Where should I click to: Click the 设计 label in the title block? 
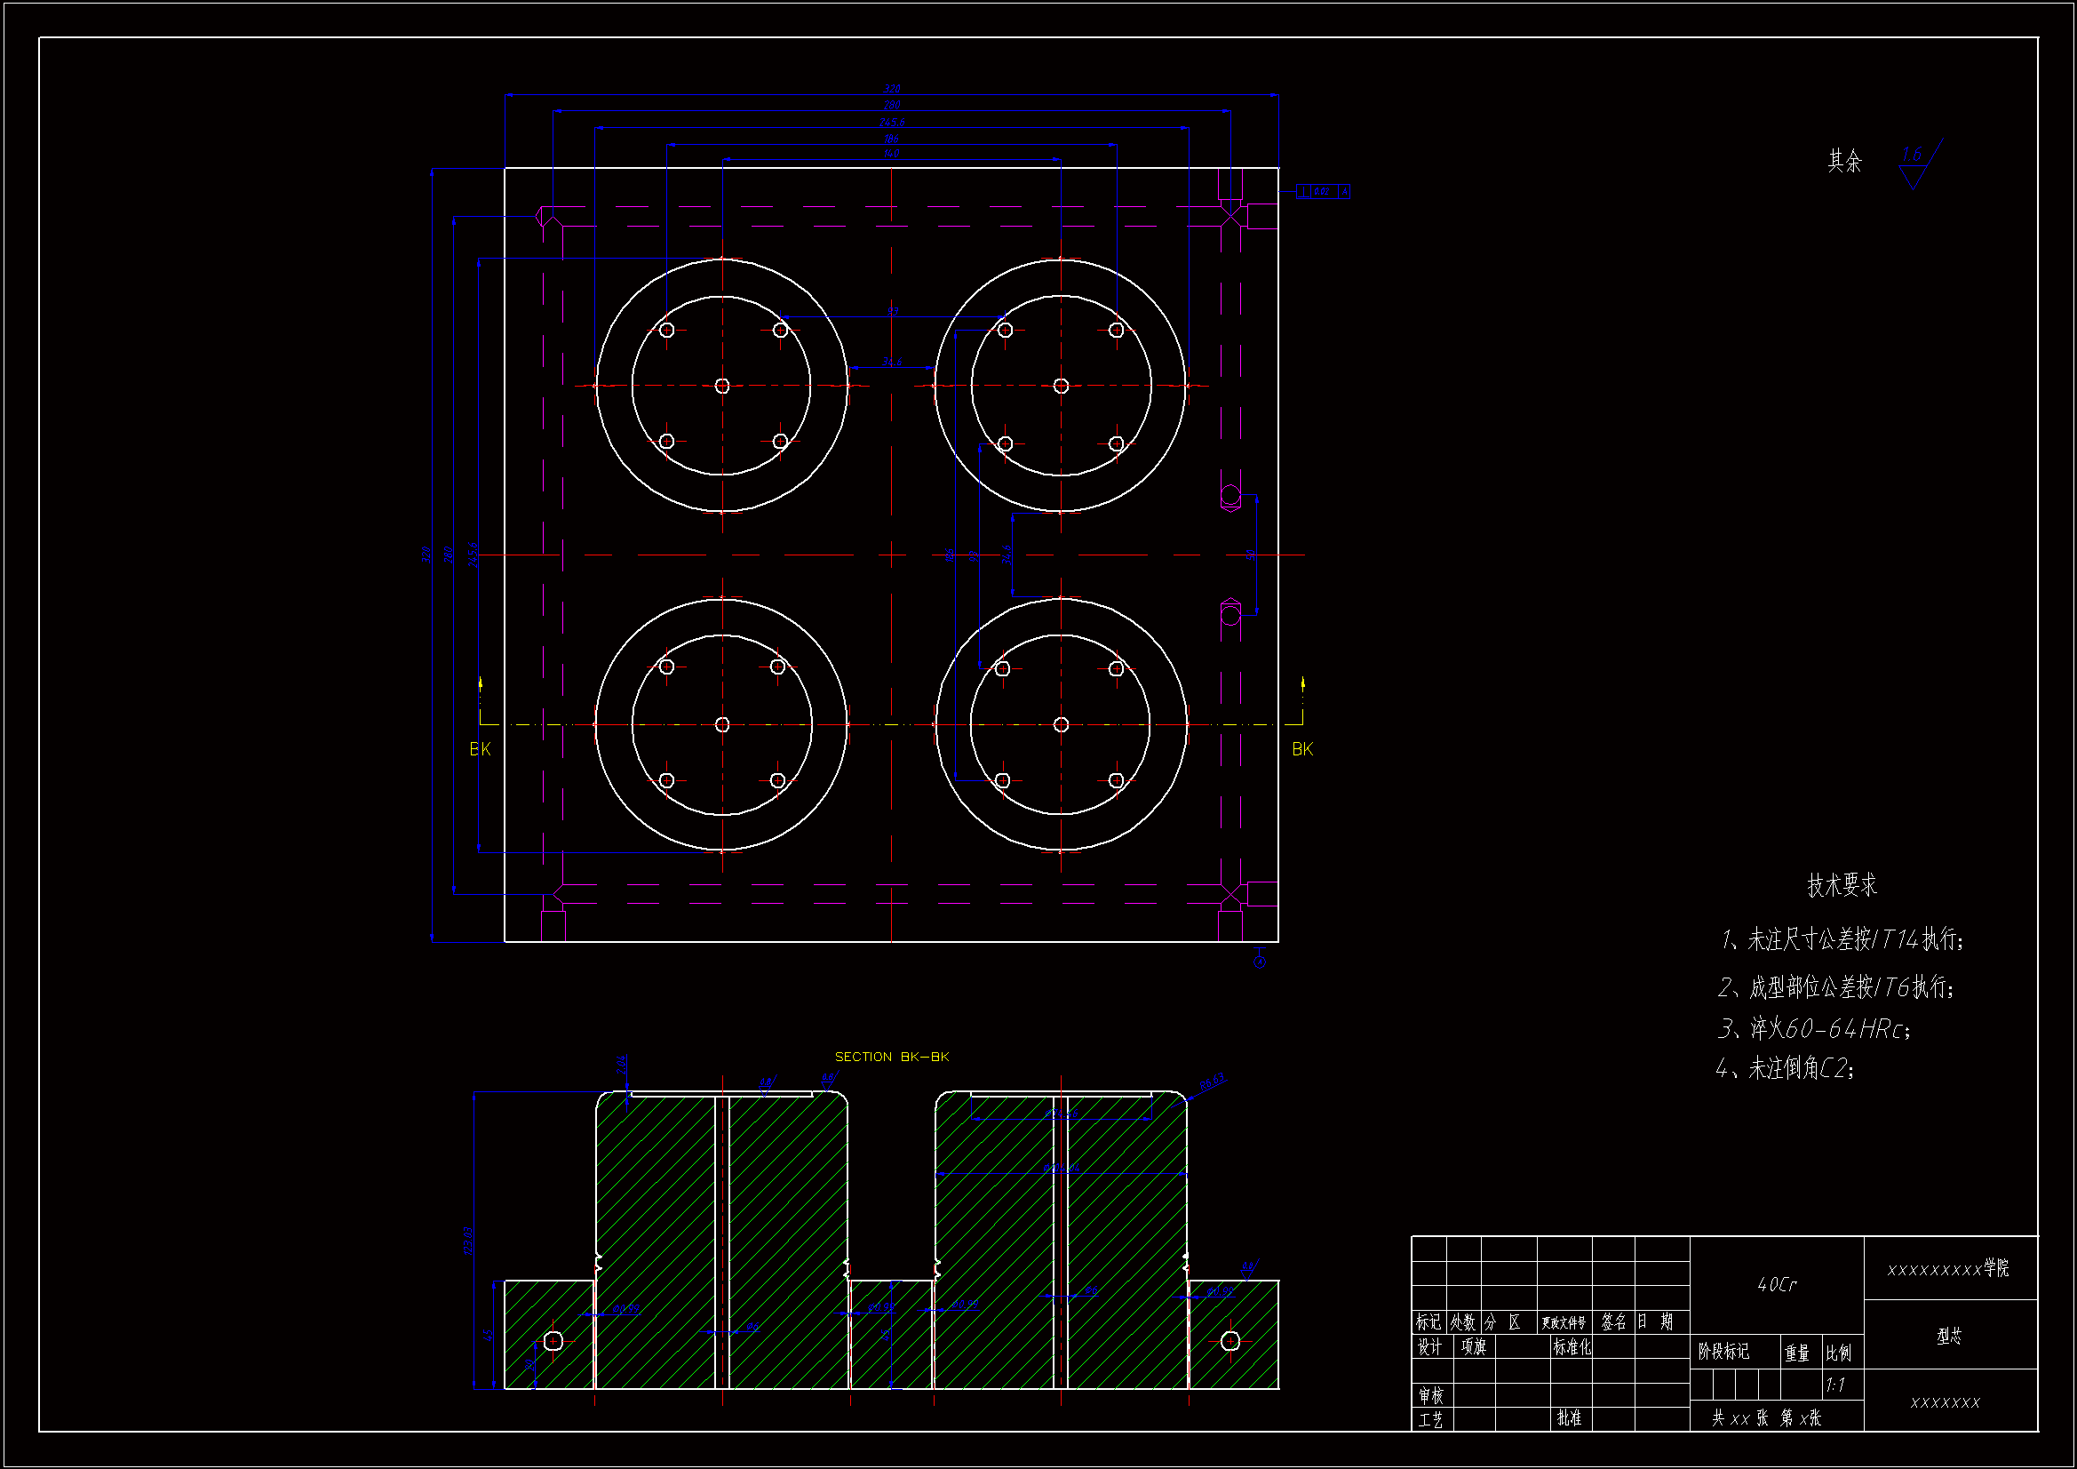1429,1348
